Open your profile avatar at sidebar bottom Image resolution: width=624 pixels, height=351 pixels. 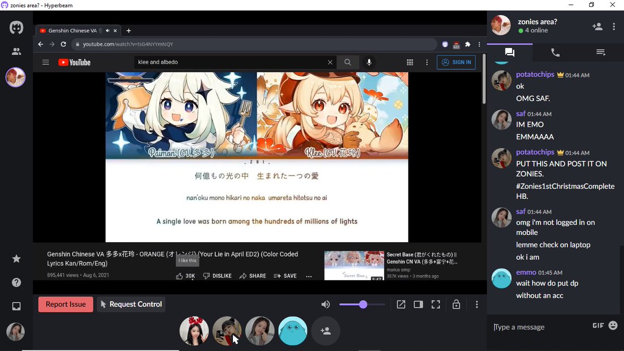tap(16, 332)
